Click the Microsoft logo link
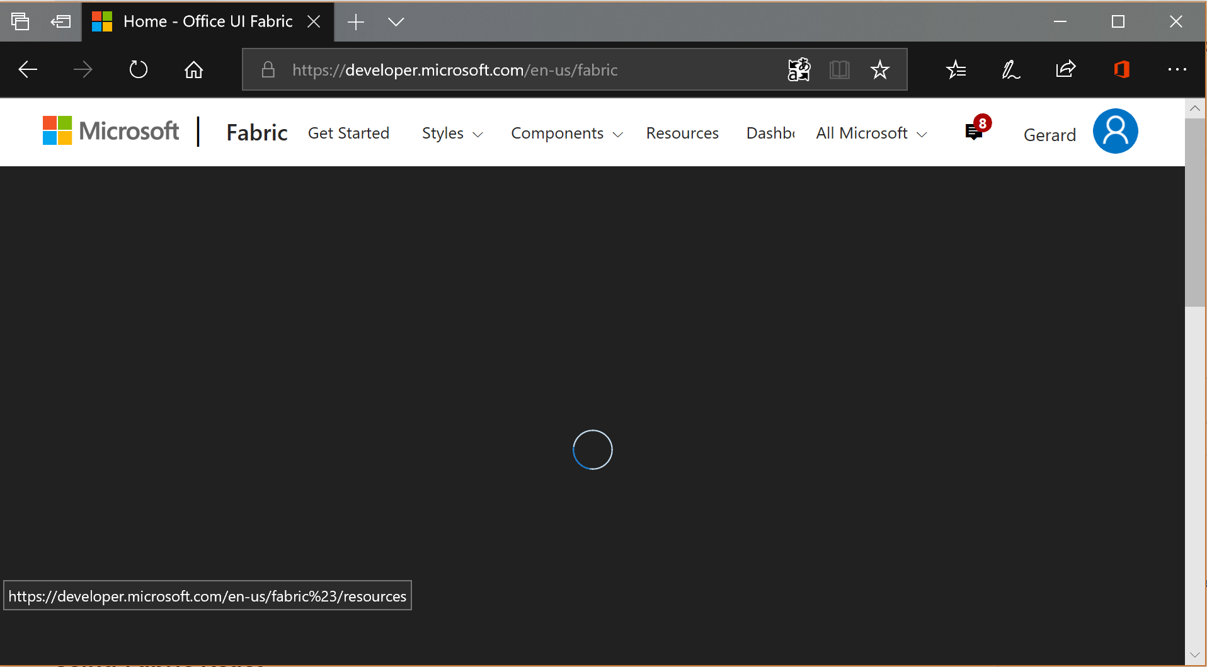 [x=110, y=131]
